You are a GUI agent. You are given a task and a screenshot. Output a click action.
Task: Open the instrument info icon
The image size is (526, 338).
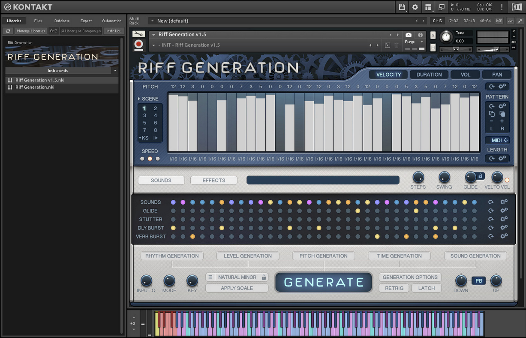(420, 35)
